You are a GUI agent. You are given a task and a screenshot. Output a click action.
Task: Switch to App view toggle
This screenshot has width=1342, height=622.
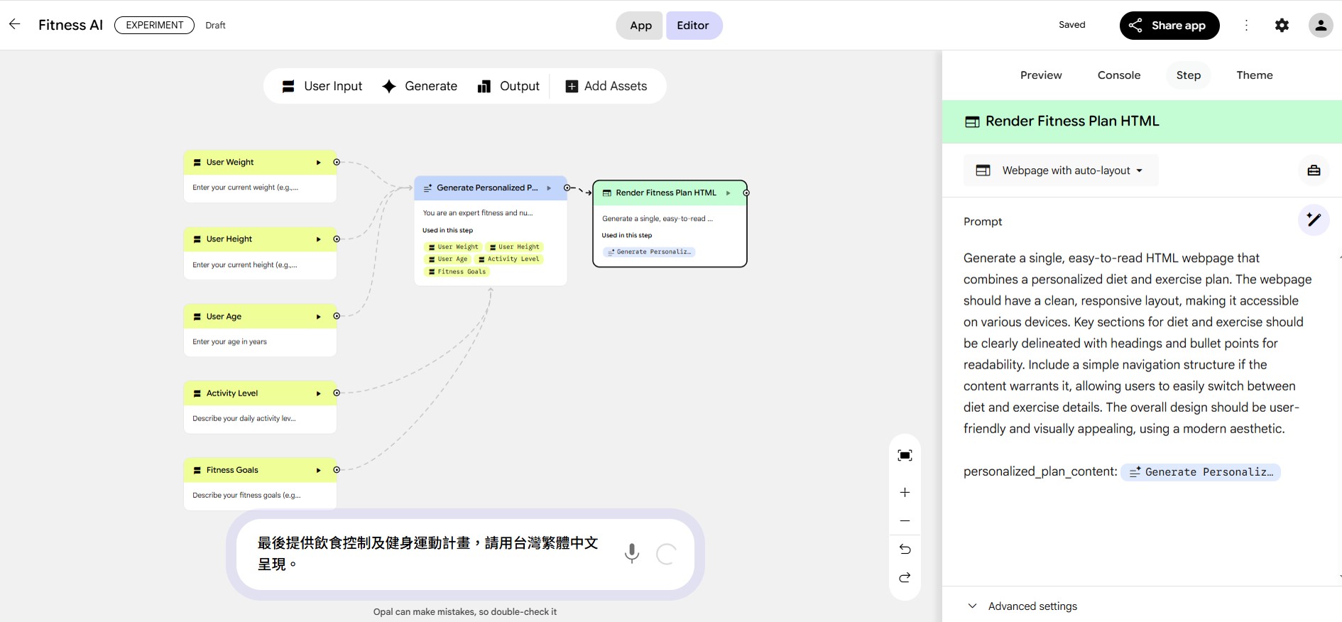640,26
